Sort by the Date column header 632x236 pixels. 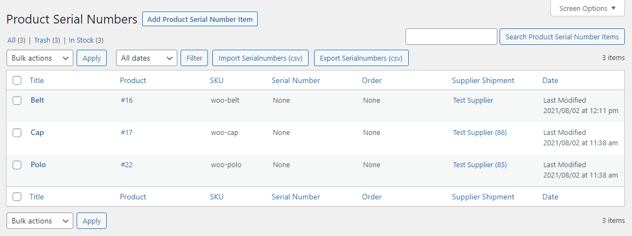pyautogui.click(x=550, y=80)
